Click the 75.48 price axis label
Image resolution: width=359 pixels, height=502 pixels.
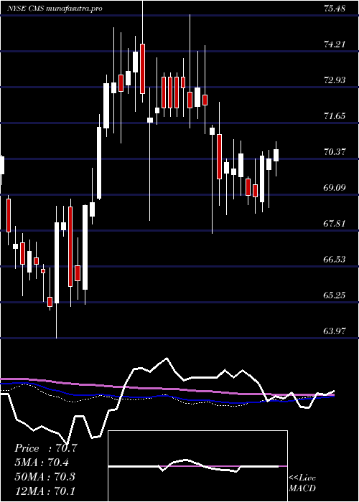tap(335, 9)
